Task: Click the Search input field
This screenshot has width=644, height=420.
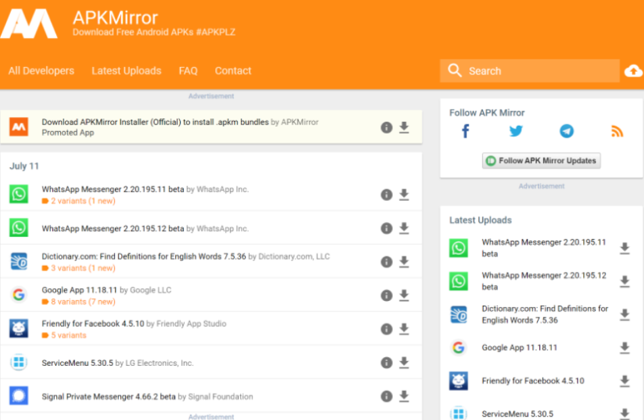Action: (530, 70)
